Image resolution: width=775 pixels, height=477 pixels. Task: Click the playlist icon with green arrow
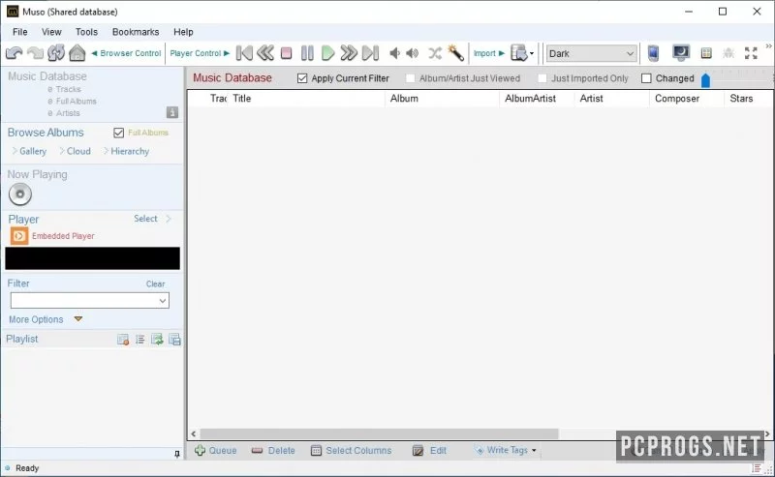157,340
